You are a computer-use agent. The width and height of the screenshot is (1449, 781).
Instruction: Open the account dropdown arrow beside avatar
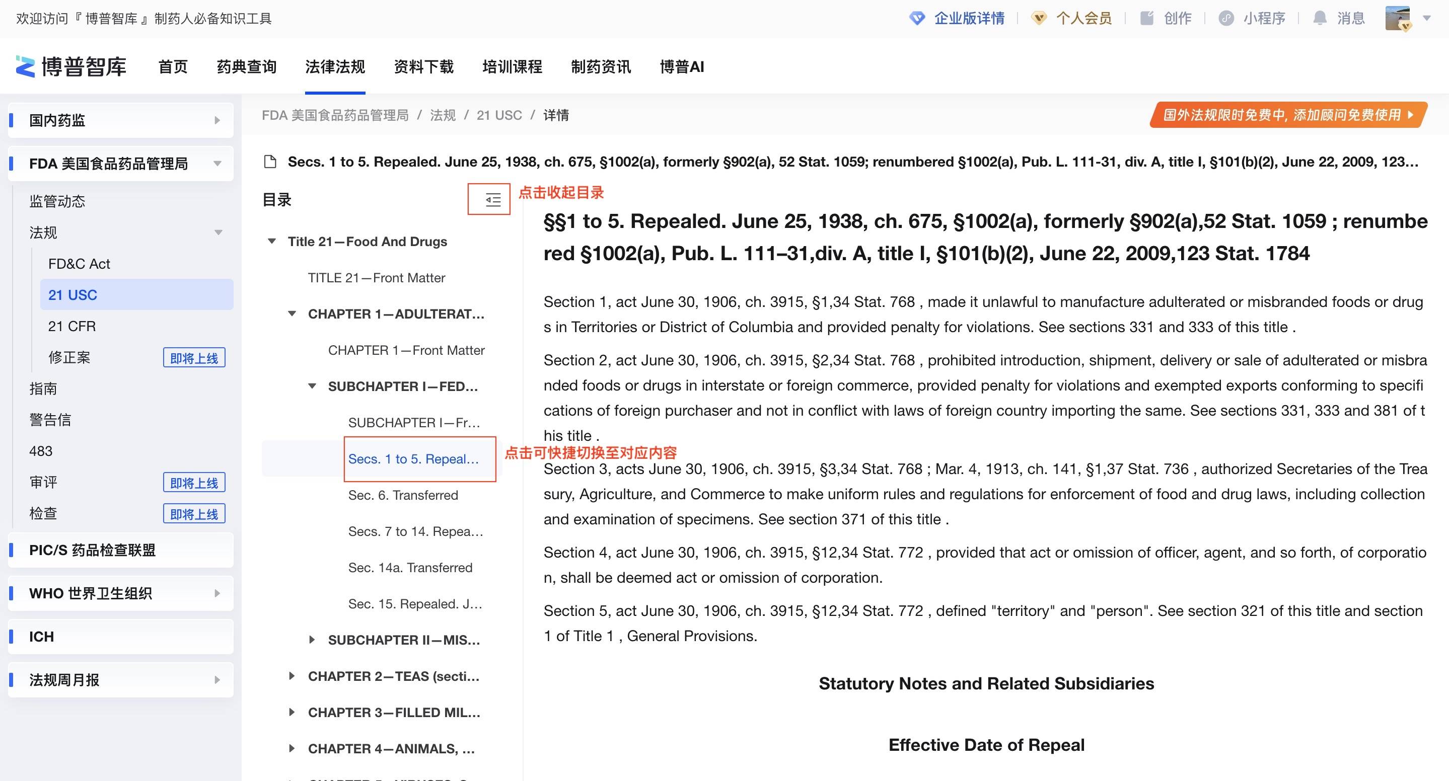(x=1426, y=19)
